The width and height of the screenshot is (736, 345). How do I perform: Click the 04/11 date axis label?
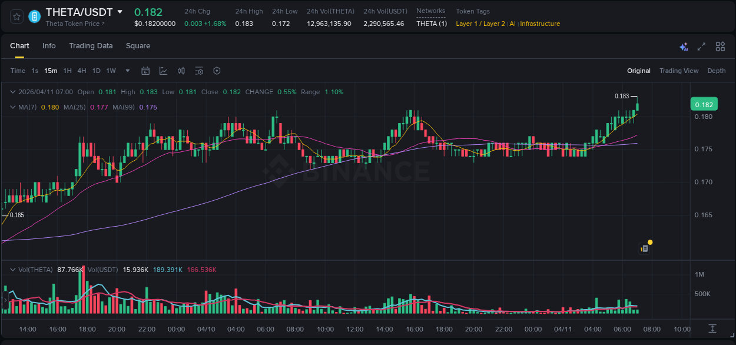click(563, 329)
